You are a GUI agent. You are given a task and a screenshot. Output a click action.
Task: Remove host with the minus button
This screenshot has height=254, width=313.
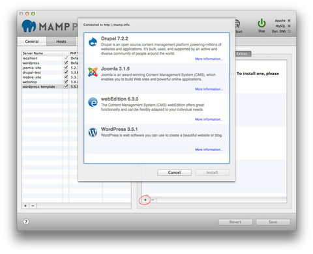point(33,206)
